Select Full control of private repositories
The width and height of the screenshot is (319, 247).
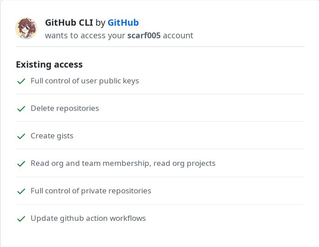[91, 191]
